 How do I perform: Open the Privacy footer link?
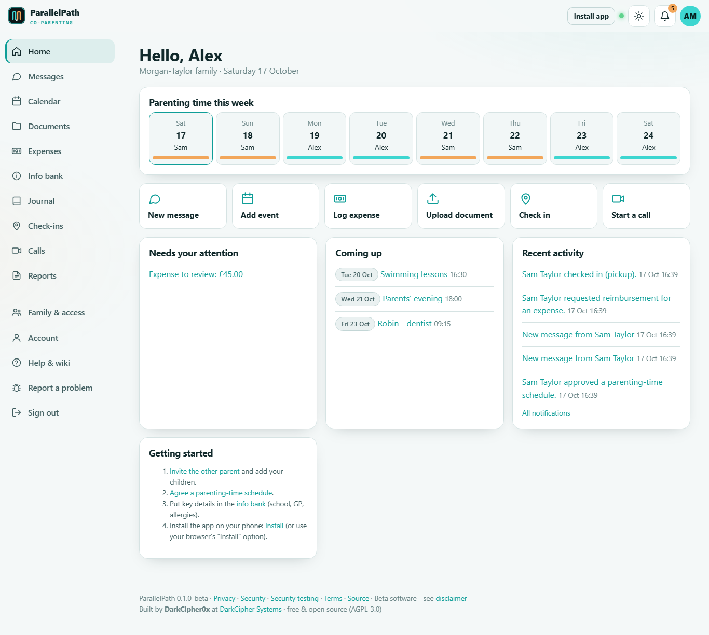tap(224, 599)
